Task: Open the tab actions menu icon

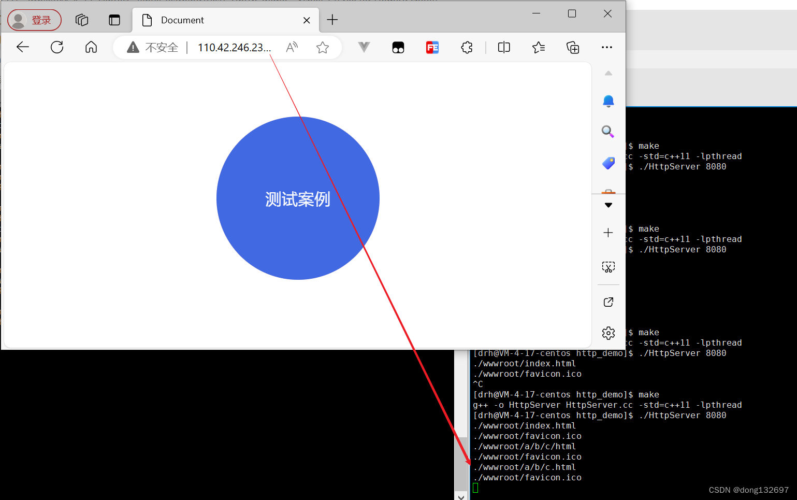Action: pos(114,20)
